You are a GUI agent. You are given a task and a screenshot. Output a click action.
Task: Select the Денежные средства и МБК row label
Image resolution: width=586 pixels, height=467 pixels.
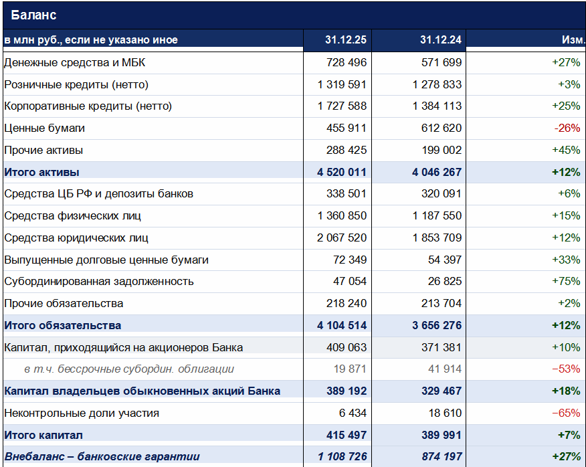(75, 63)
